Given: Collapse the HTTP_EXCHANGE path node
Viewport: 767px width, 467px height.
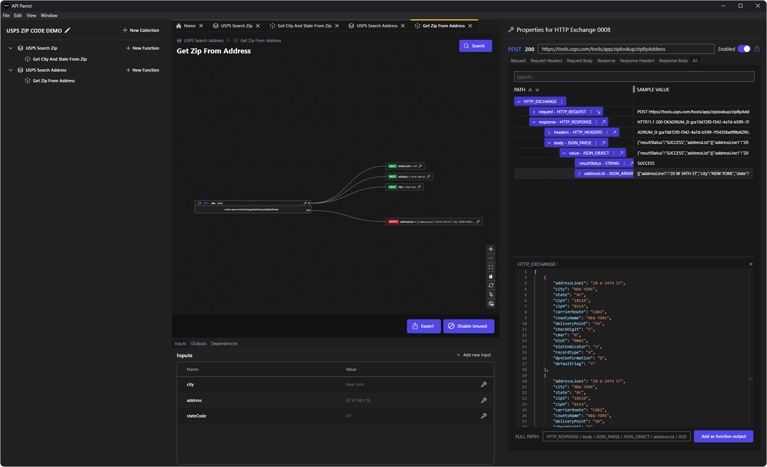Looking at the screenshot, I should (519, 102).
